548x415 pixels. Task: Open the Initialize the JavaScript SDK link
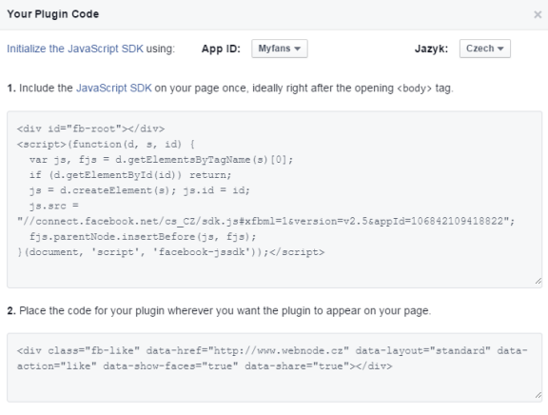coord(75,49)
